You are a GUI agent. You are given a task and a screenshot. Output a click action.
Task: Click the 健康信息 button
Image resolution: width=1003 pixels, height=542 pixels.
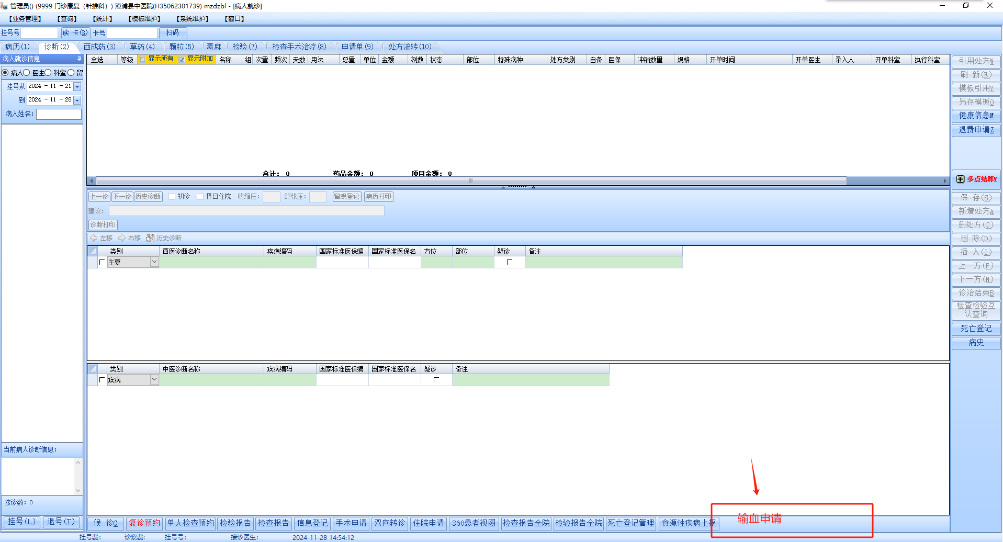[x=976, y=116]
